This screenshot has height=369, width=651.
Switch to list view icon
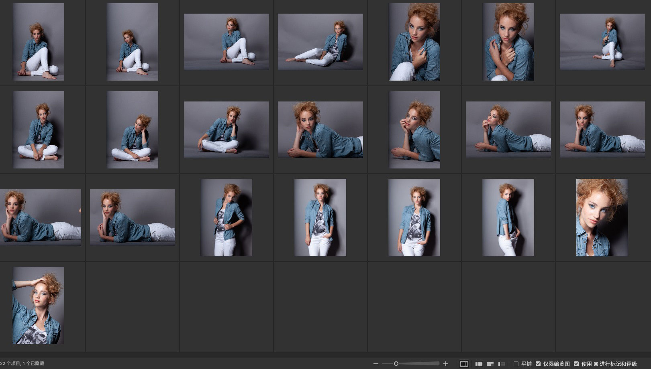501,364
